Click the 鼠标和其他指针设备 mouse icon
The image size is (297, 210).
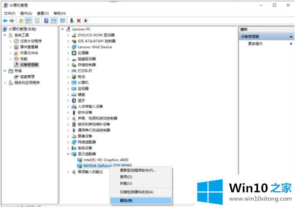point(74,124)
